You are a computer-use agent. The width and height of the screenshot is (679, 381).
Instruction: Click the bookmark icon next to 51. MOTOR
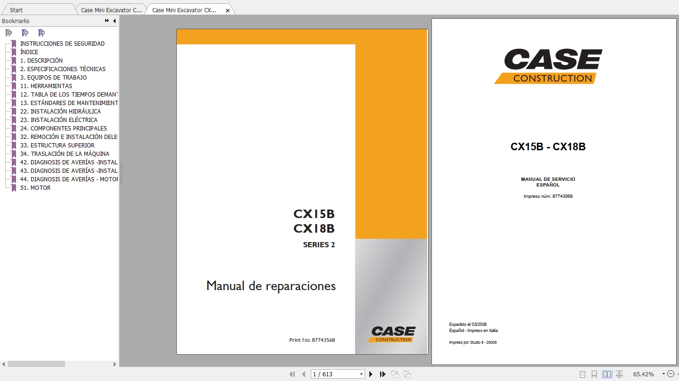coord(14,188)
